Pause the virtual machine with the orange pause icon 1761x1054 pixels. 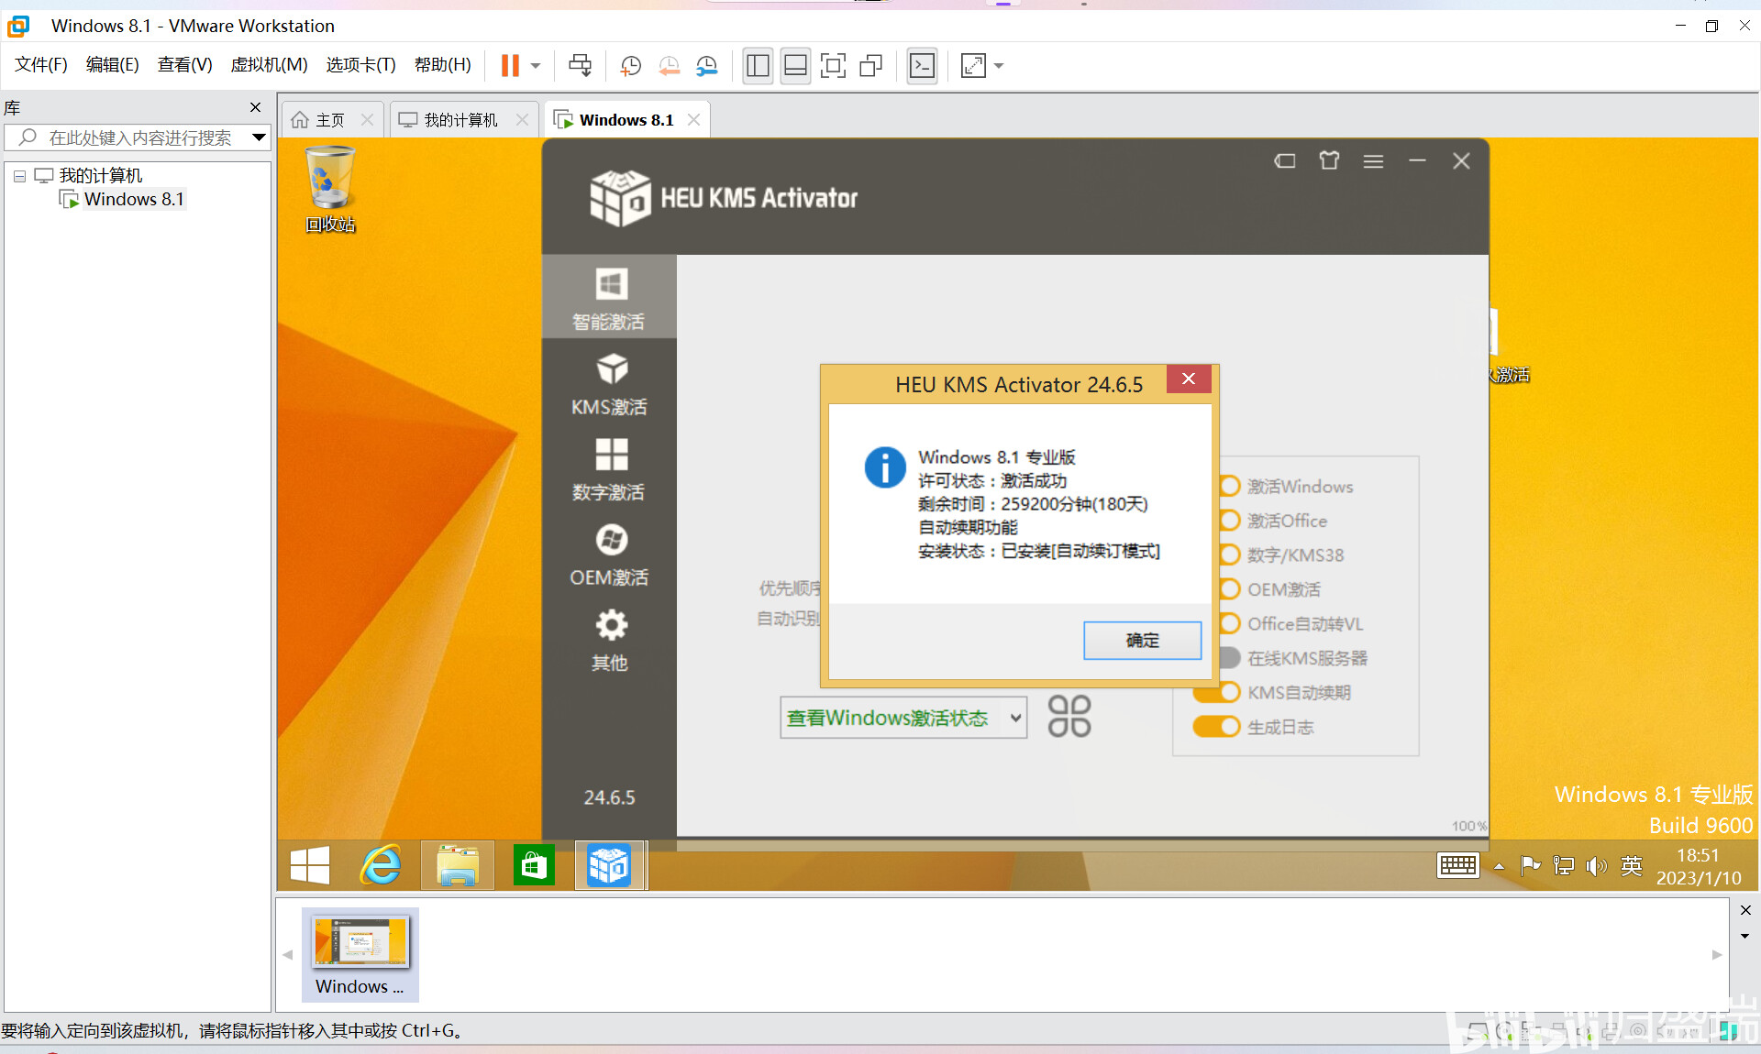510,65
